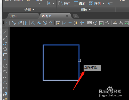Select the Polyline tool in left toolbar
This screenshot has height=100, width=129.
[x=5, y=43]
